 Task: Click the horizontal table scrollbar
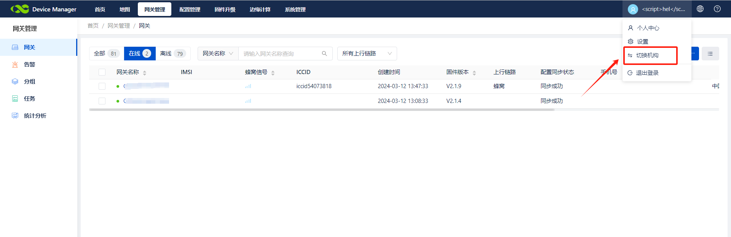click(x=322, y=109)
